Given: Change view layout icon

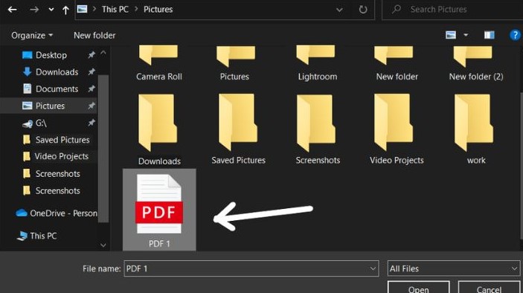Looking at the screenshot, I should [x=451, y=35].
